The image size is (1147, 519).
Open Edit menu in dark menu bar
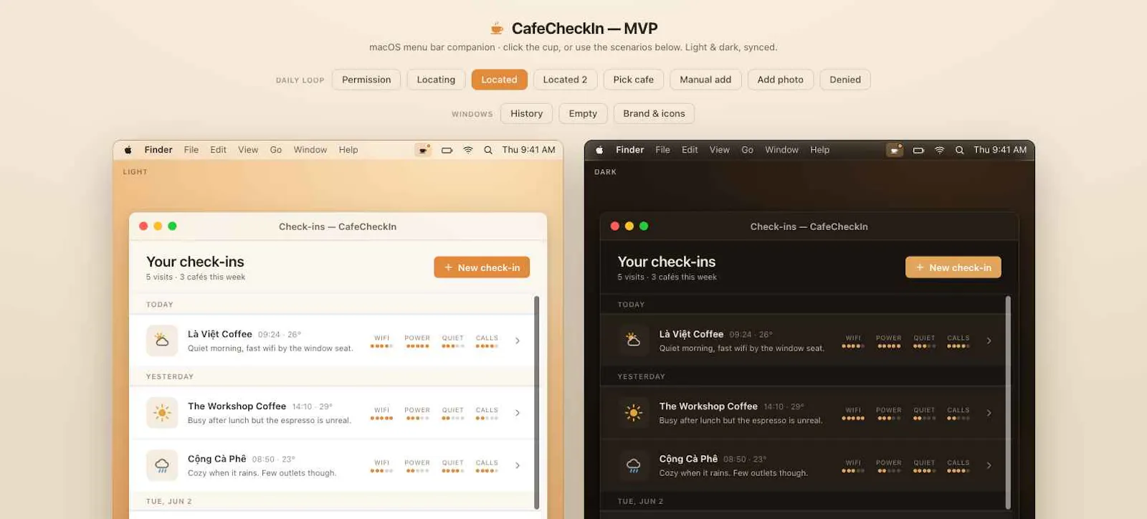point(690,150)
